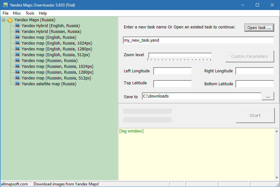Open the Misc menu

(17, 13)
